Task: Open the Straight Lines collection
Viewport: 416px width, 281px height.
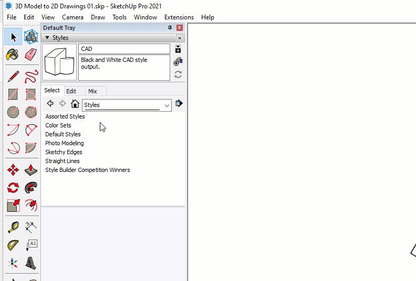Action: pos(63,161)
